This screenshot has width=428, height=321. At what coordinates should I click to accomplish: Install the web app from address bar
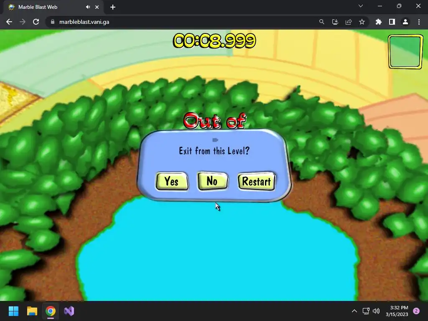click(x=335, y=22)
